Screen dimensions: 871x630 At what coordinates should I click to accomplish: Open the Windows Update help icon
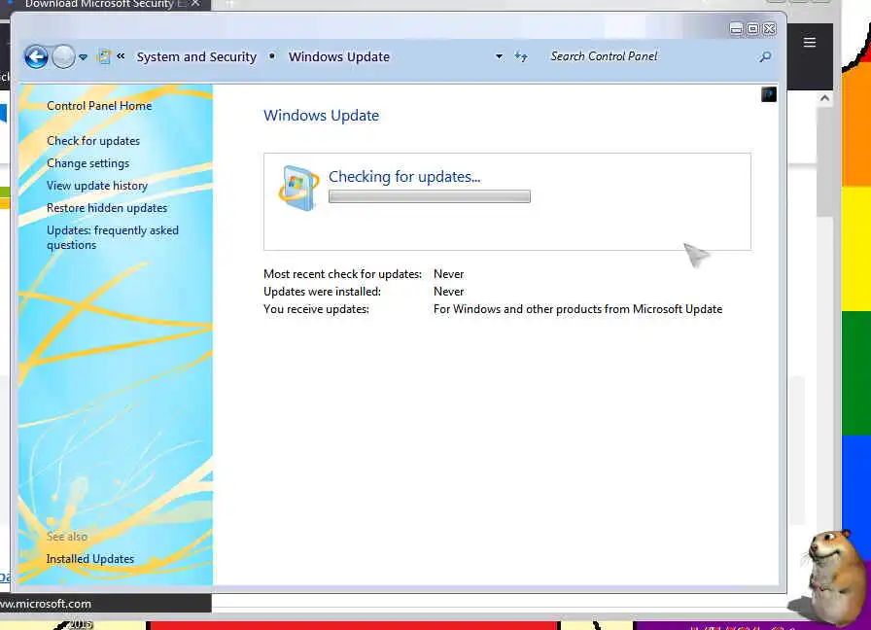(x=769, y=94)
